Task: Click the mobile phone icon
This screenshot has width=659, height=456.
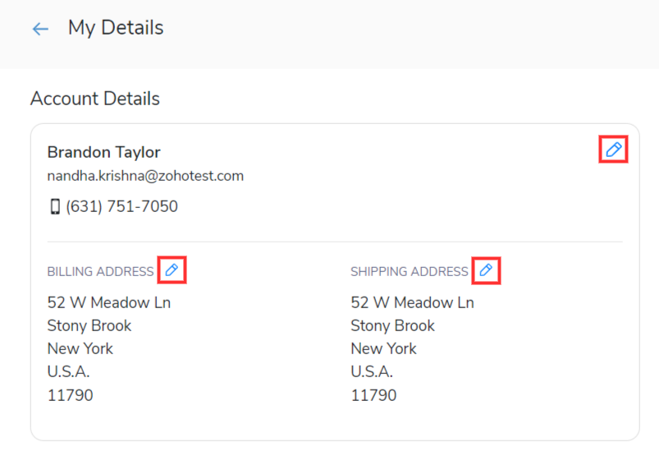Action: click(x=55, y=207)
